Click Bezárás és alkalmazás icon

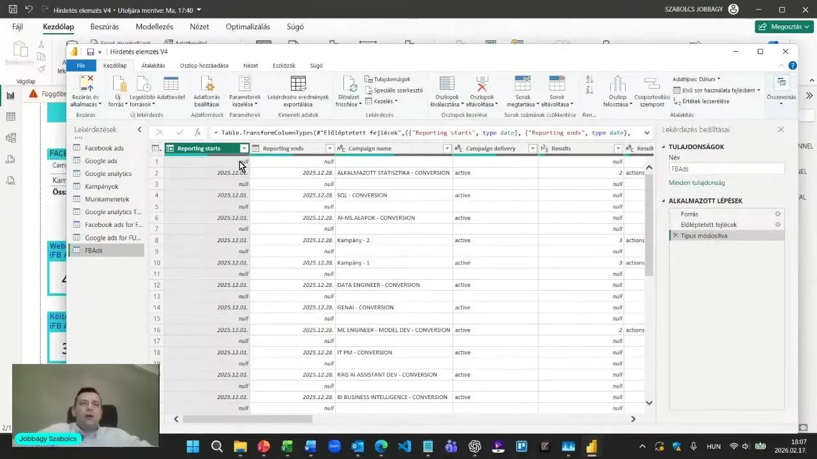tap(86, 84)
